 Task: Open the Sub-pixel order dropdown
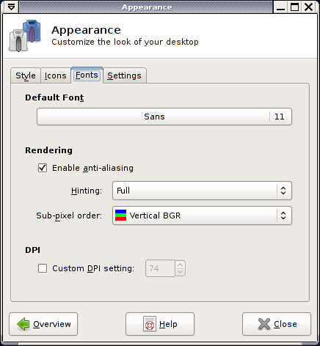[x=202, y=216]
